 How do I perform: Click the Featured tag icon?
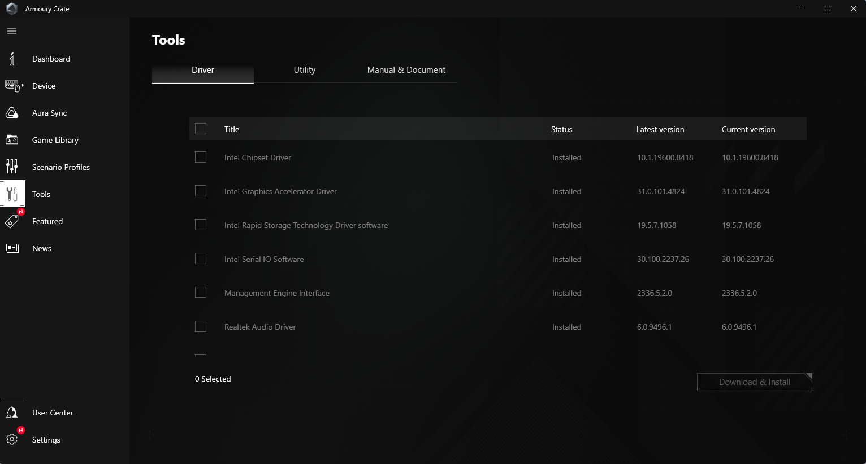[x=12, y=221]
